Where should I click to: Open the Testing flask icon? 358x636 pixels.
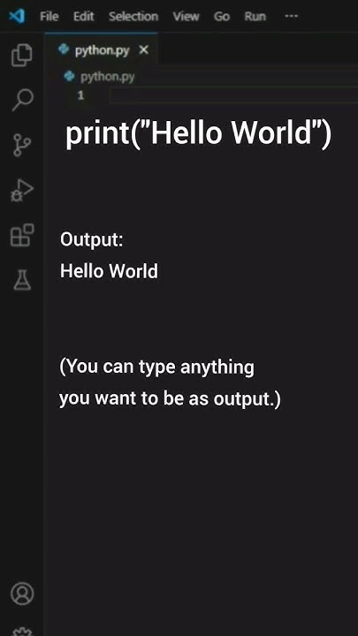coord(22,280)
